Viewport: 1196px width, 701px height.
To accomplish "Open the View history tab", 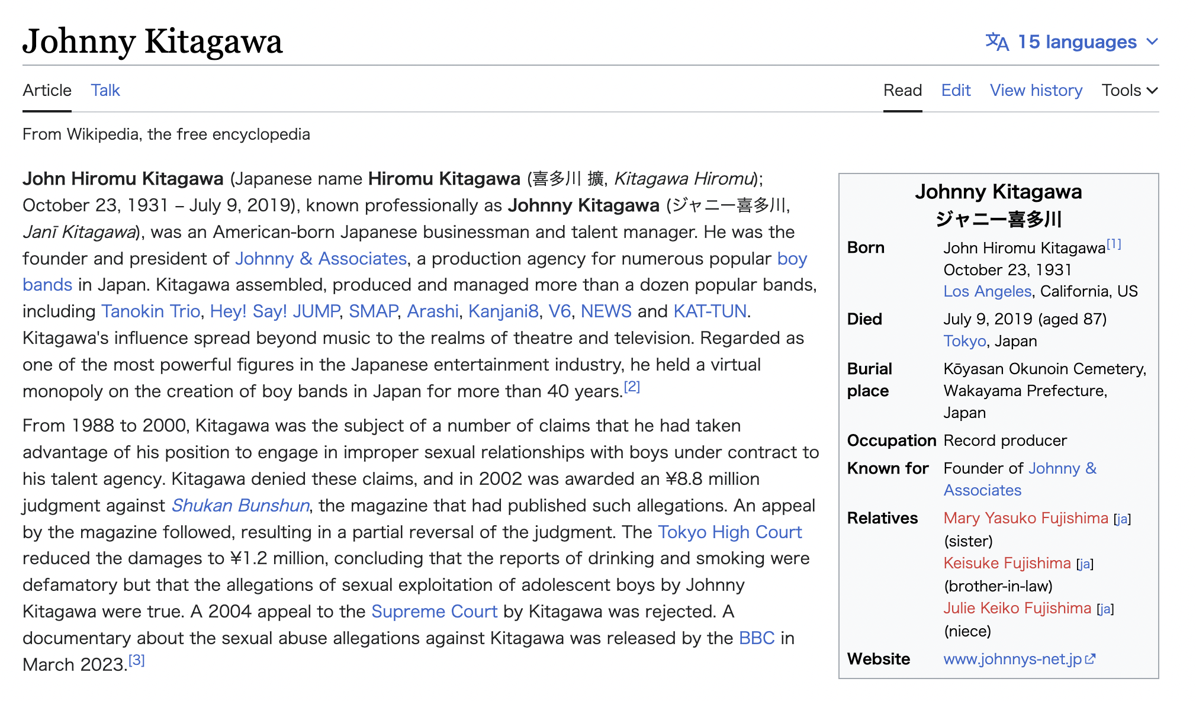I will coord(1036,90).
